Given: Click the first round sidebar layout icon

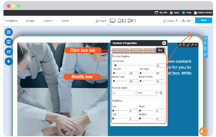Looking at the screenshot, I should [x=9, y=32].
